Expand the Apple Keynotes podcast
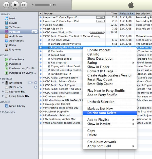 pos(44,25)
